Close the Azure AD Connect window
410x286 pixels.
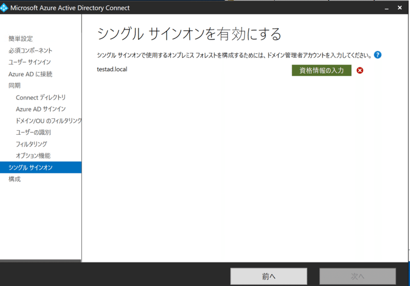point(400,8)
